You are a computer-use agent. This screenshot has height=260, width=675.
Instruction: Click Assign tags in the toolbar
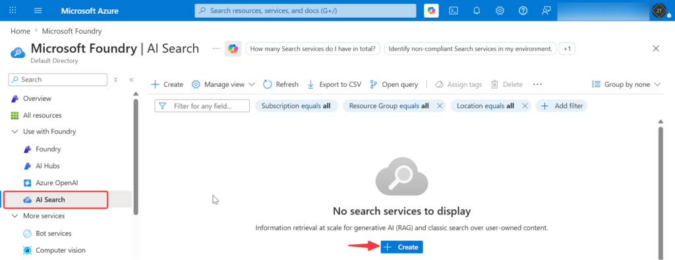click(x=458, y=84)
